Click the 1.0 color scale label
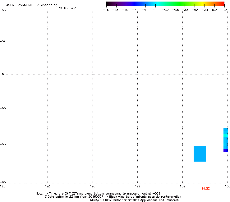Viewport: 230px width, 202px height. [224, 10]
